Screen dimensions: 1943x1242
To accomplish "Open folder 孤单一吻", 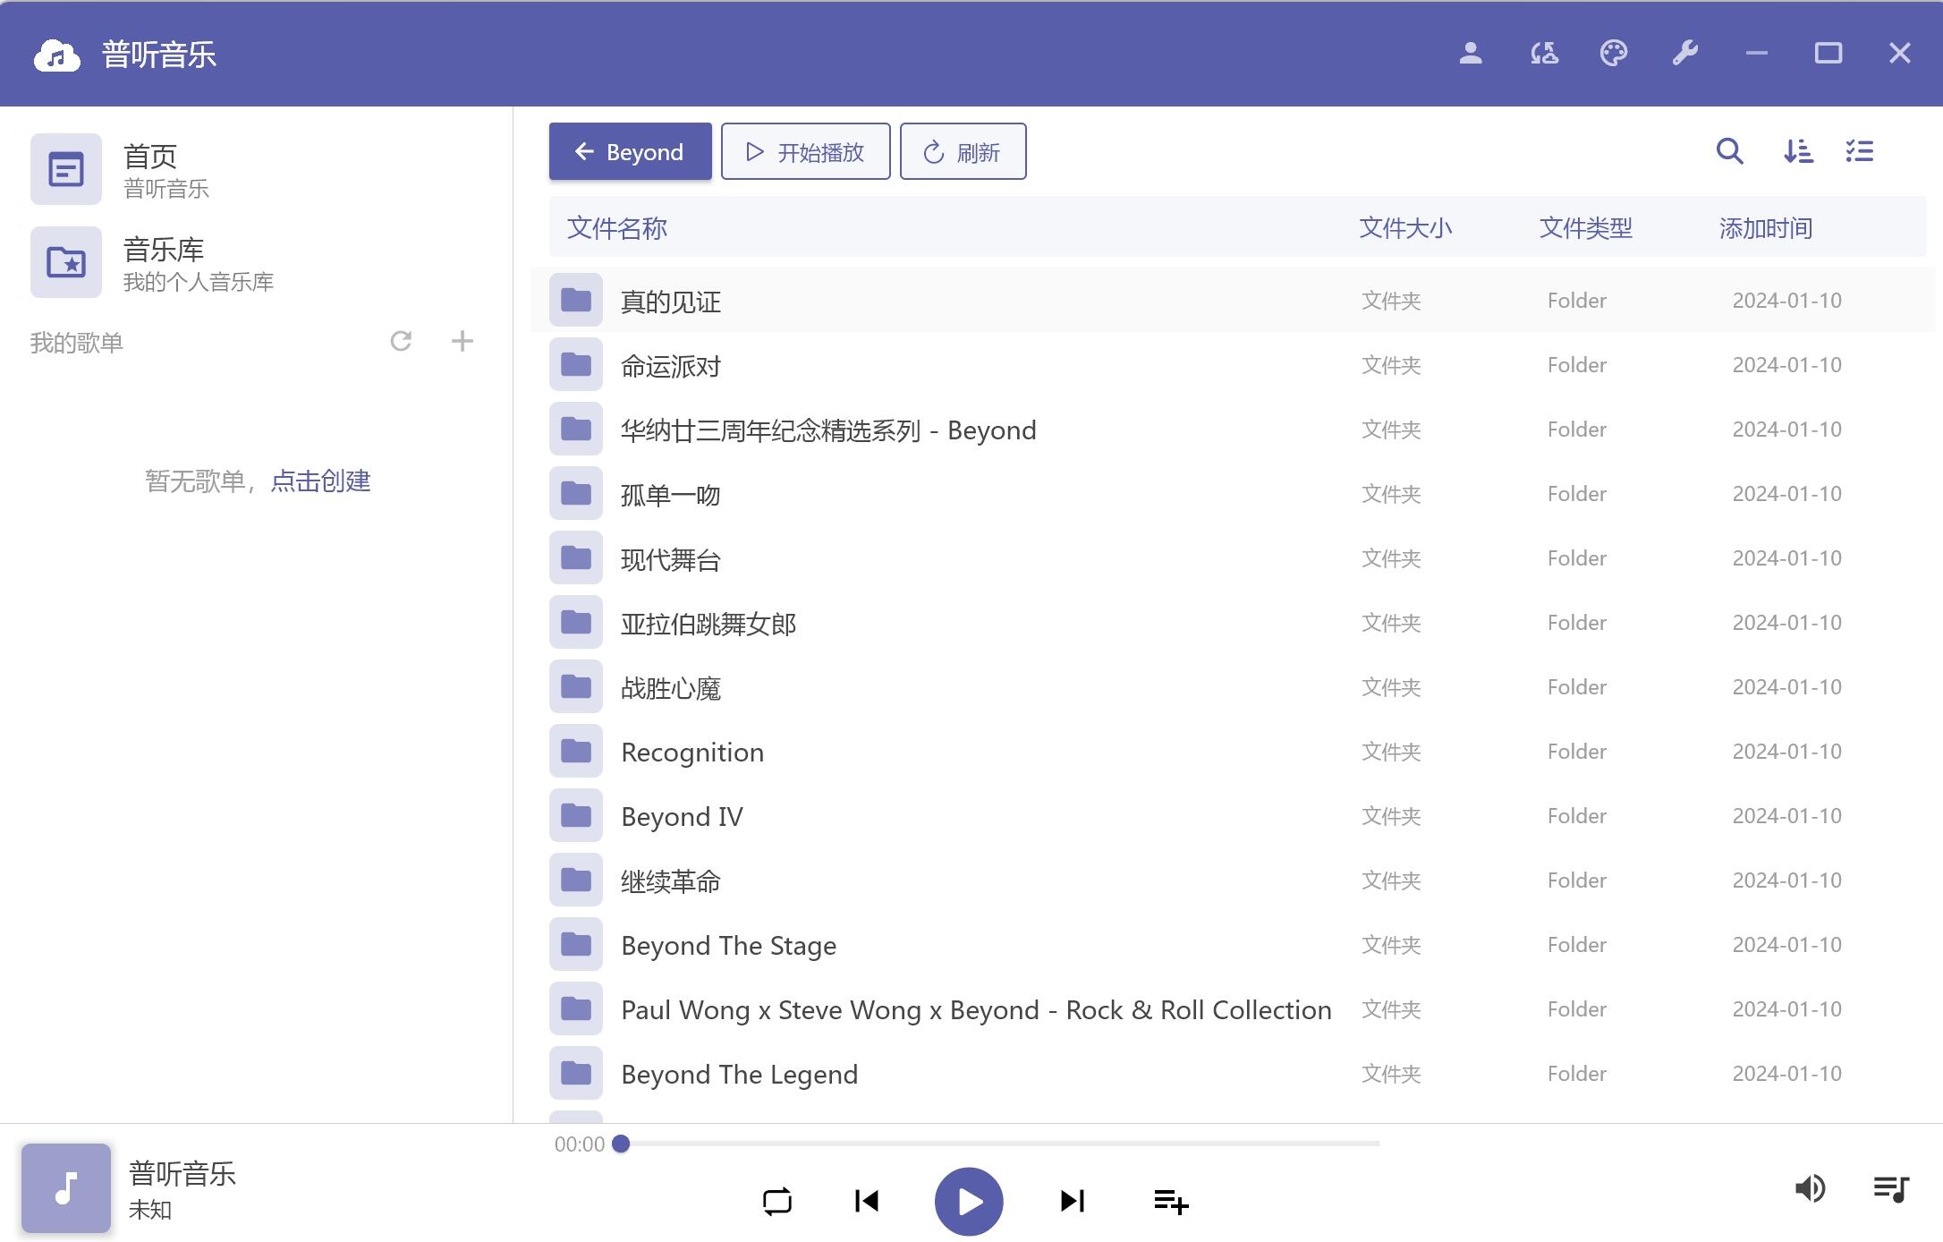I will pos(1233,494).
